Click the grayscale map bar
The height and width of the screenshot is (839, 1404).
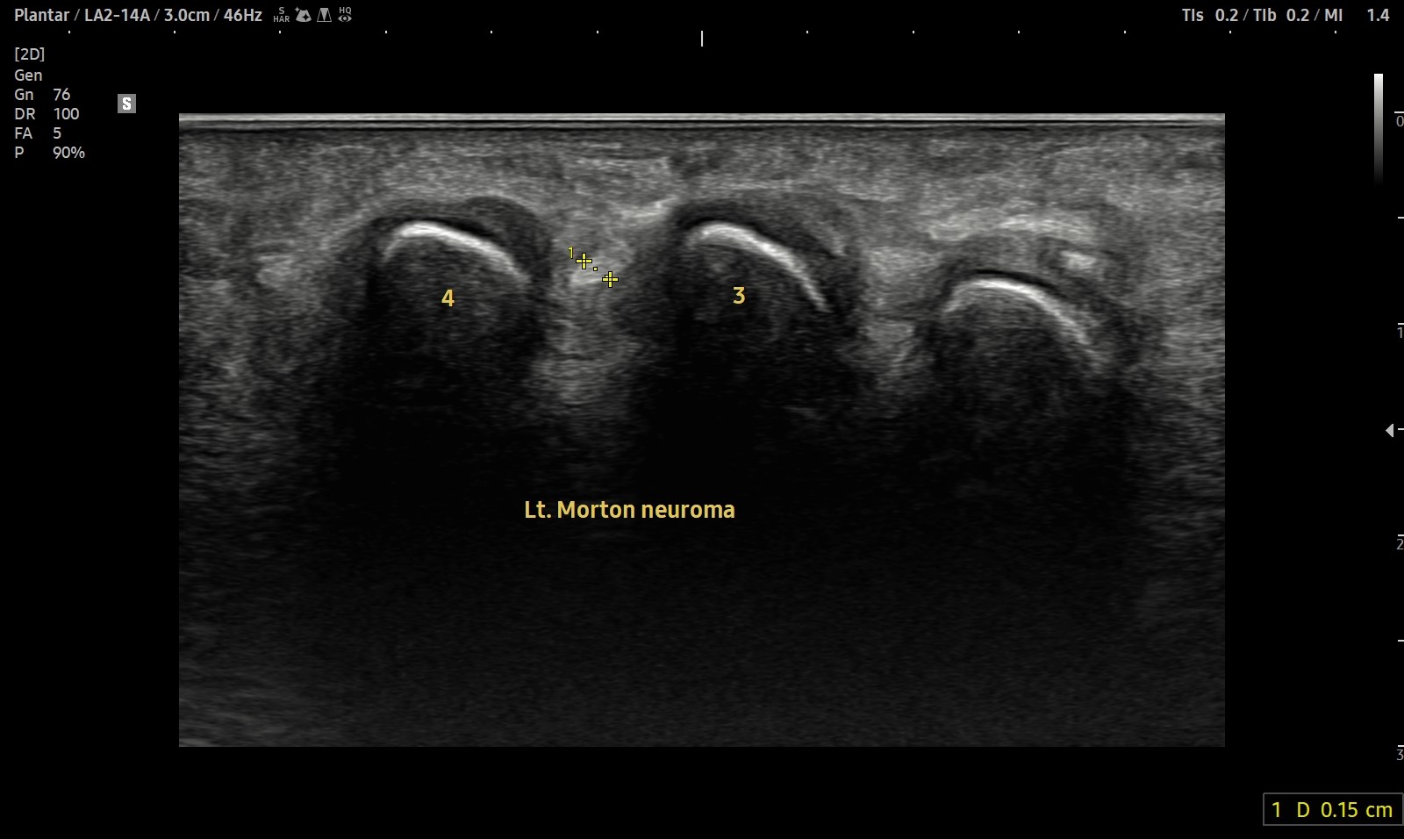pyautogui.click(x=1379, y=129)
